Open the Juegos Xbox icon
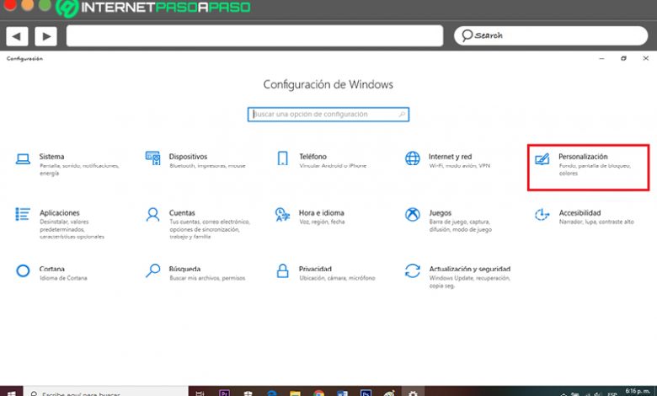Screen dimensions: 657x396 412,215
